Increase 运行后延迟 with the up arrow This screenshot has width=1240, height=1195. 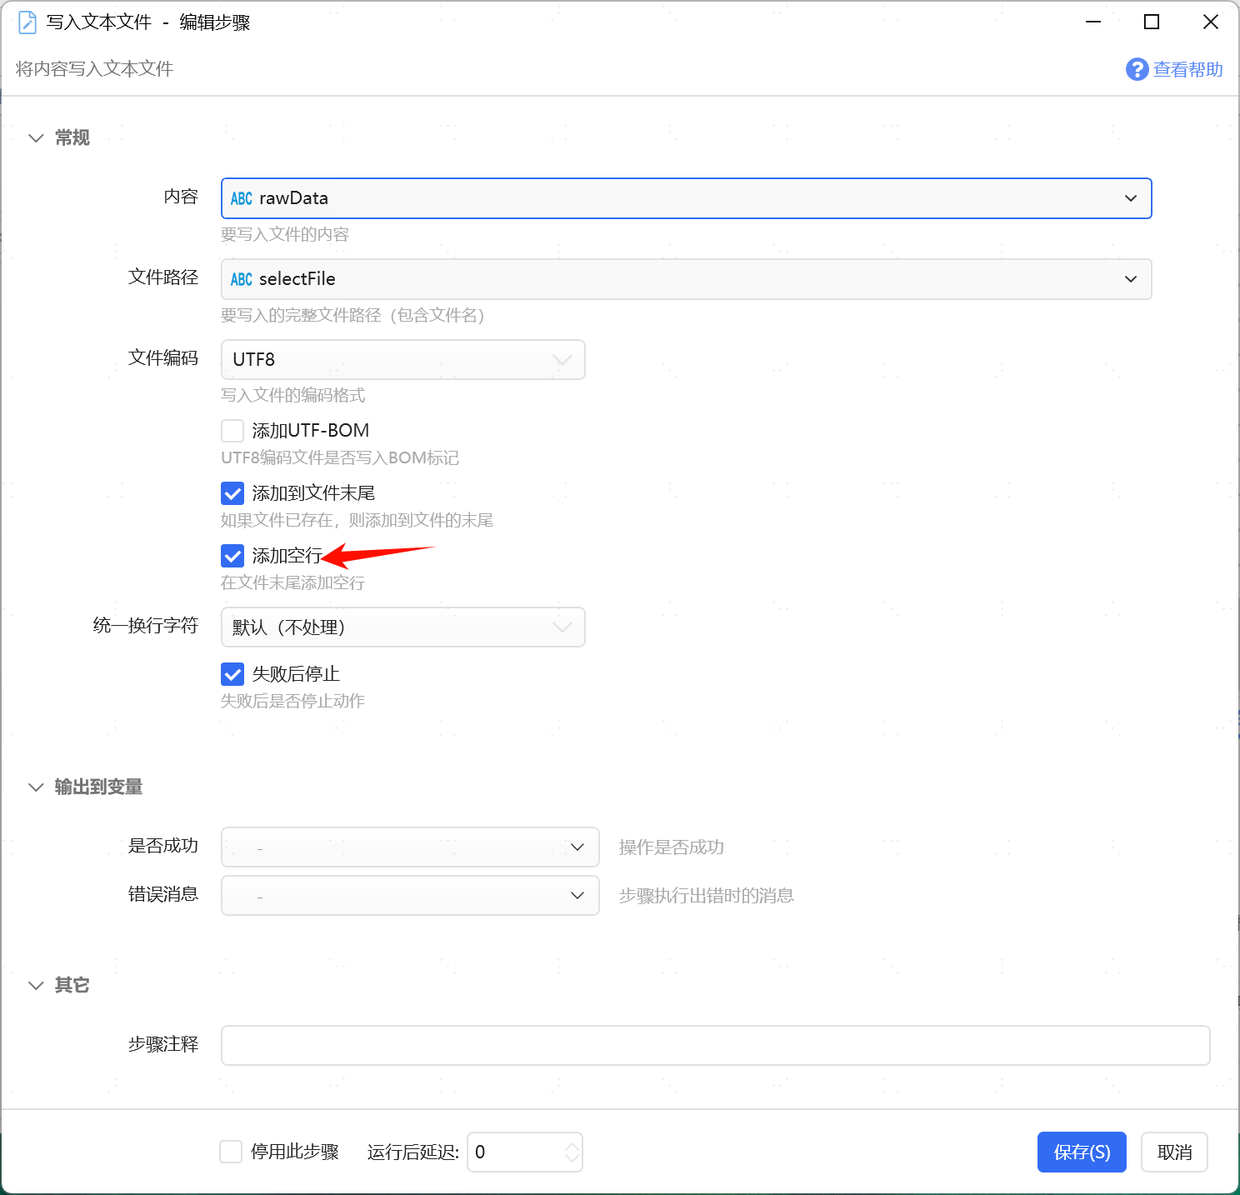572,1146
